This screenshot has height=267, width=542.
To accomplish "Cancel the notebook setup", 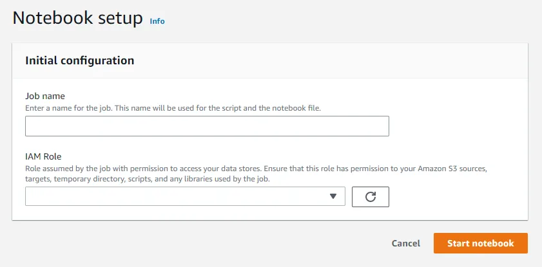I will (x=406, y=243).
